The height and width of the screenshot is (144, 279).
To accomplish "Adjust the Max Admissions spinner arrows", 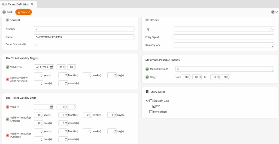I will pos(272,69).
